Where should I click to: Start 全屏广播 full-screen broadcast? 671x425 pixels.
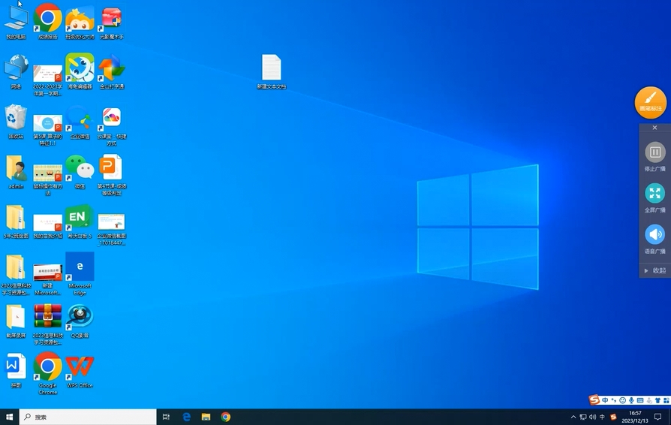[x=654, y=197]
